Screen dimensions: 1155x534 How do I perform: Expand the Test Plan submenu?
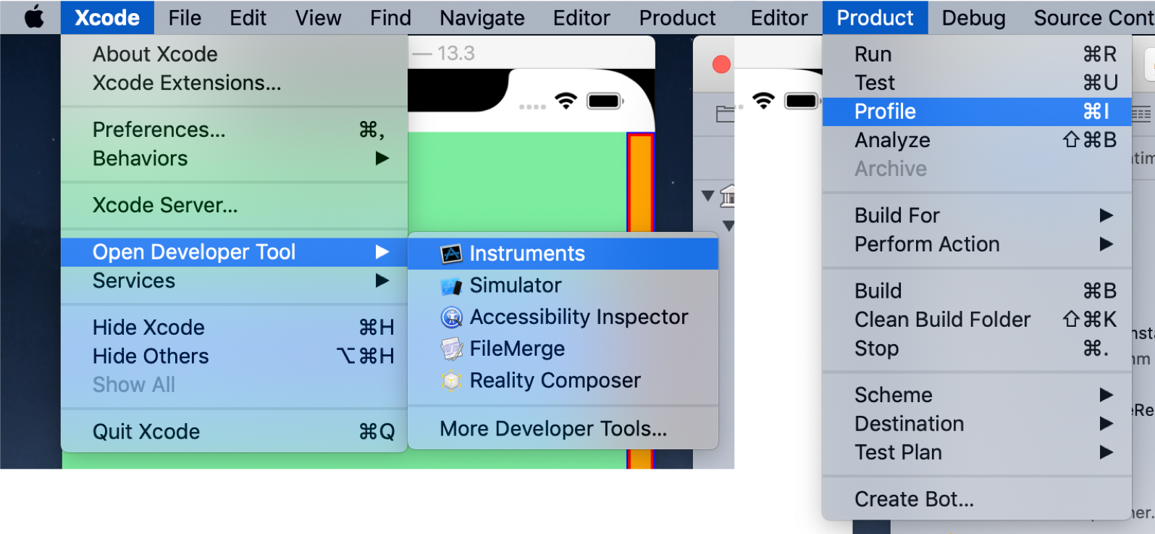(x=1105, y=452)
